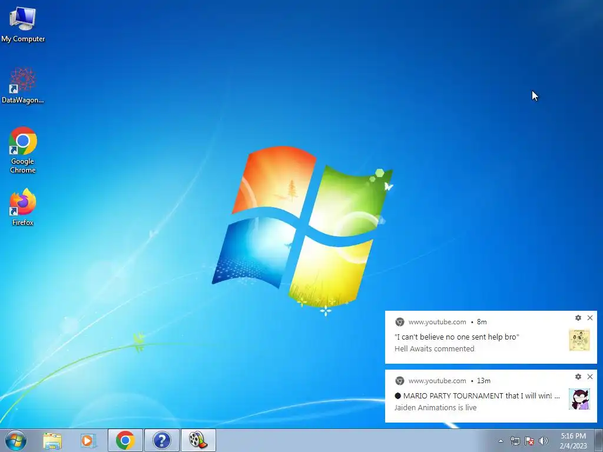Open the Windows Start menu orb
The height and width of the screenshot is (452, 603).
16,440
